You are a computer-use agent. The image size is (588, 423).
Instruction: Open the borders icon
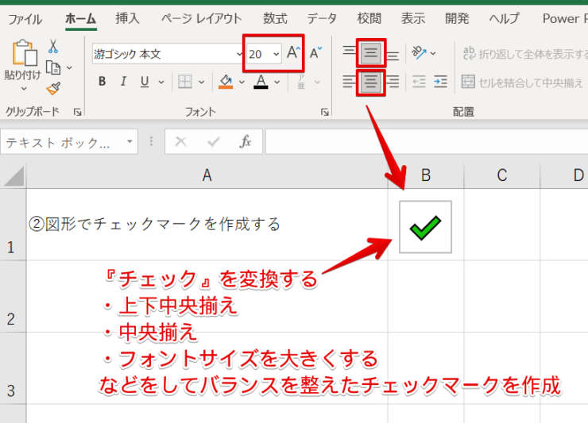185,82
